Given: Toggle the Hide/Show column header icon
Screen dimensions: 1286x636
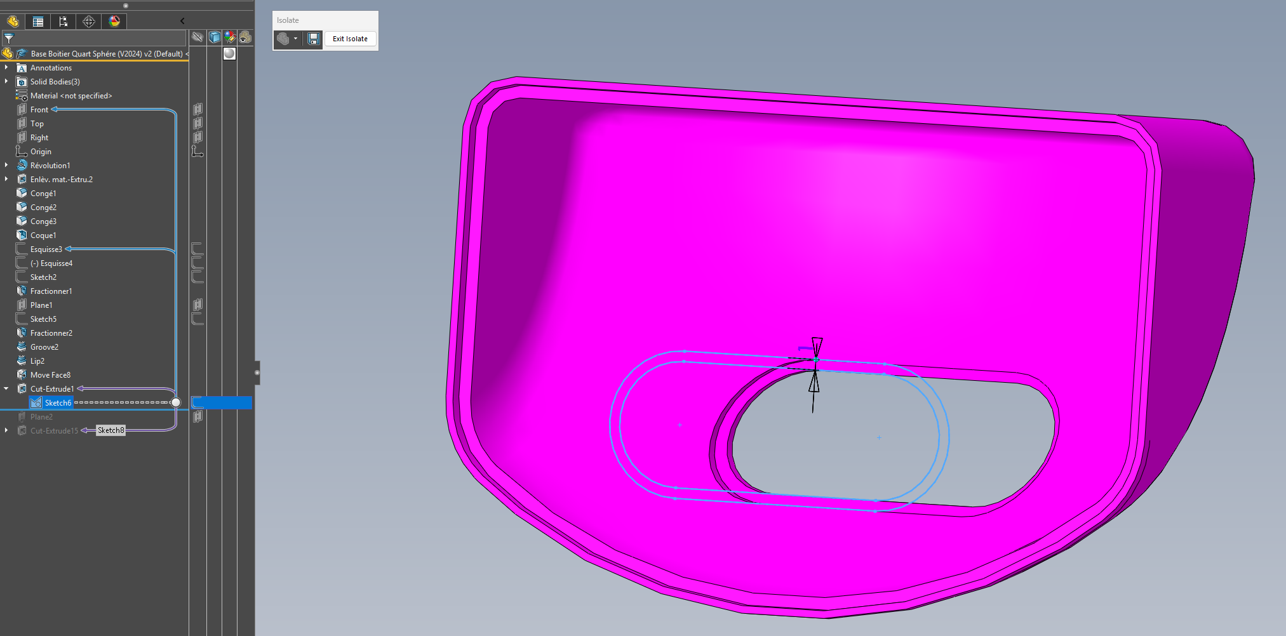Looking at the screenshot, I should [x=198, y=37].
